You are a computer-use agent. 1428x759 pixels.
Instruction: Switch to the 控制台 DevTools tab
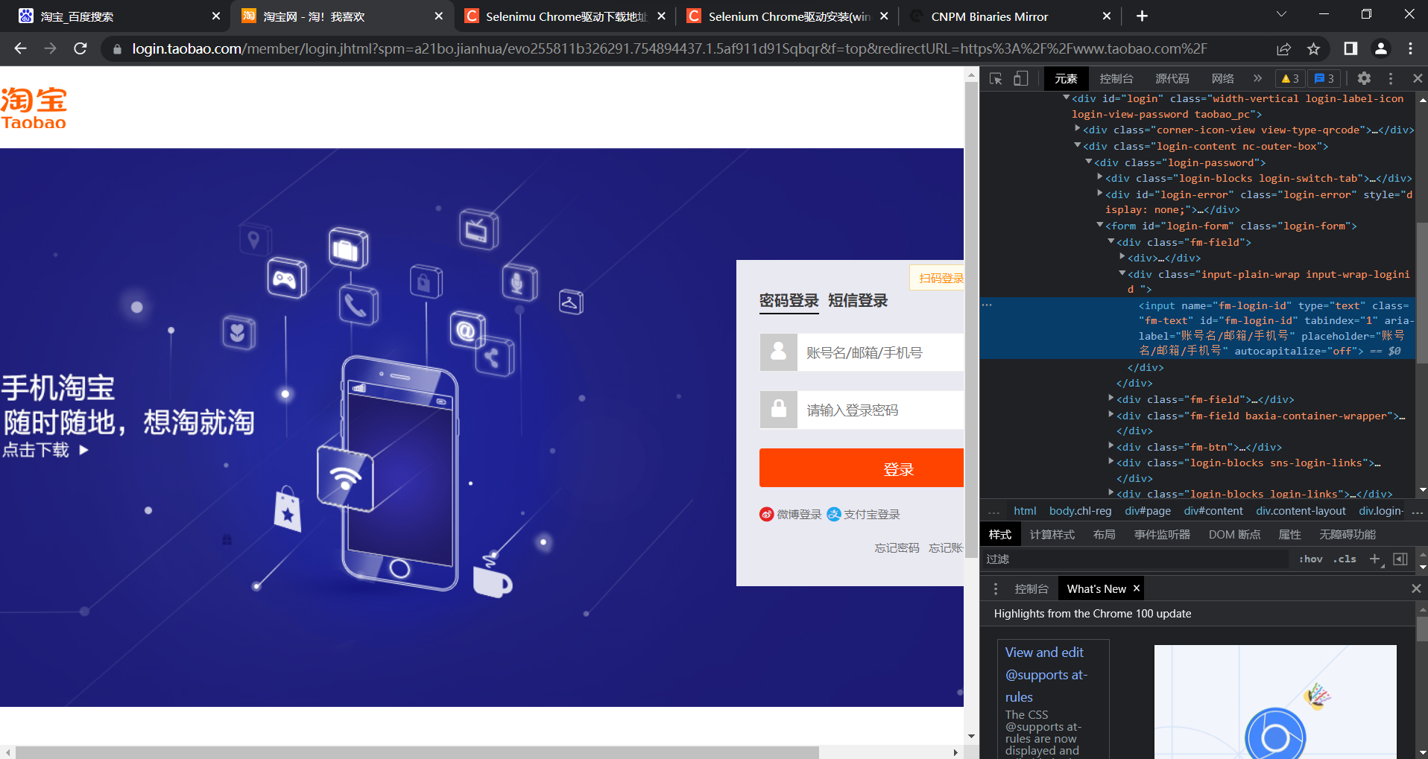pyautogui.click(x=1116, y=78)
